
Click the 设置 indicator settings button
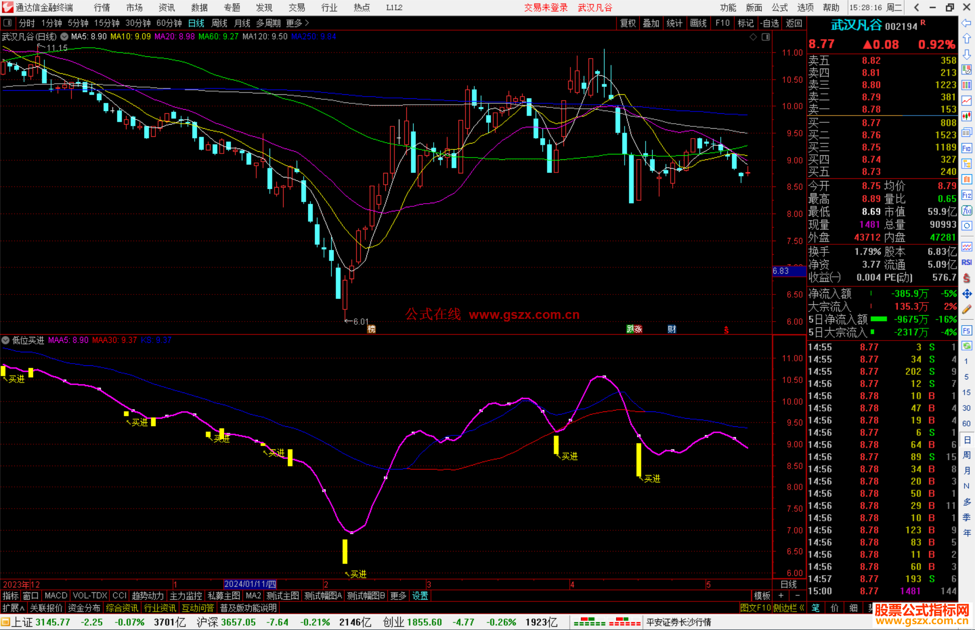420,596
